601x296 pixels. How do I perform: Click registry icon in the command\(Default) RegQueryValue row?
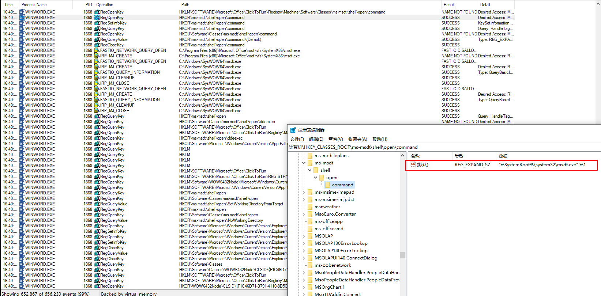click(97, 39)
